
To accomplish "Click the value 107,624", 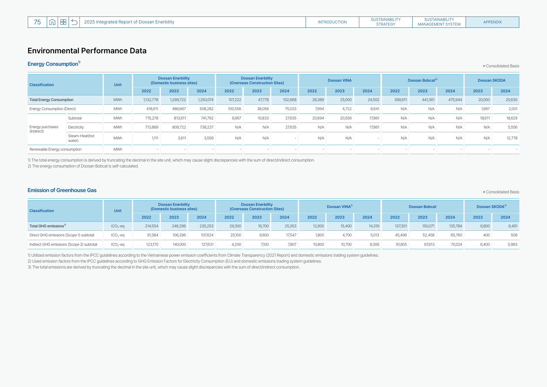I will [207, 235].
